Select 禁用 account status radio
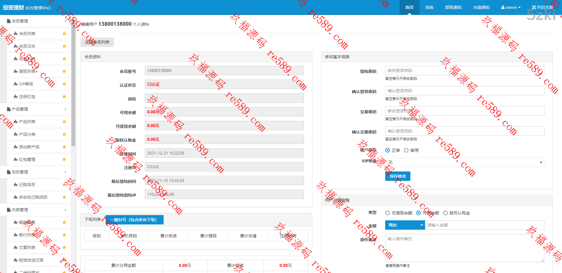This screenshot has height=273, width=562. pyautogui.click(x=406, y=150)
